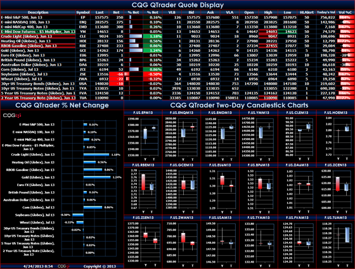Select the VLB column header
Viewport: 355px width, 269px height.
click(172, 13)
